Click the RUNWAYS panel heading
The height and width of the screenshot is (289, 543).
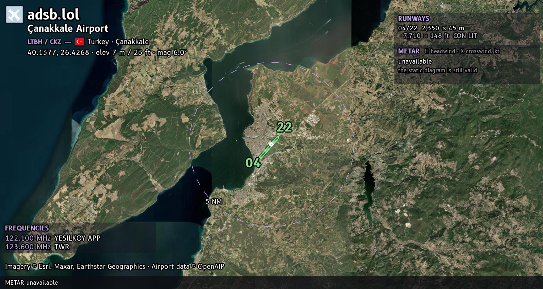coord(413,19)
